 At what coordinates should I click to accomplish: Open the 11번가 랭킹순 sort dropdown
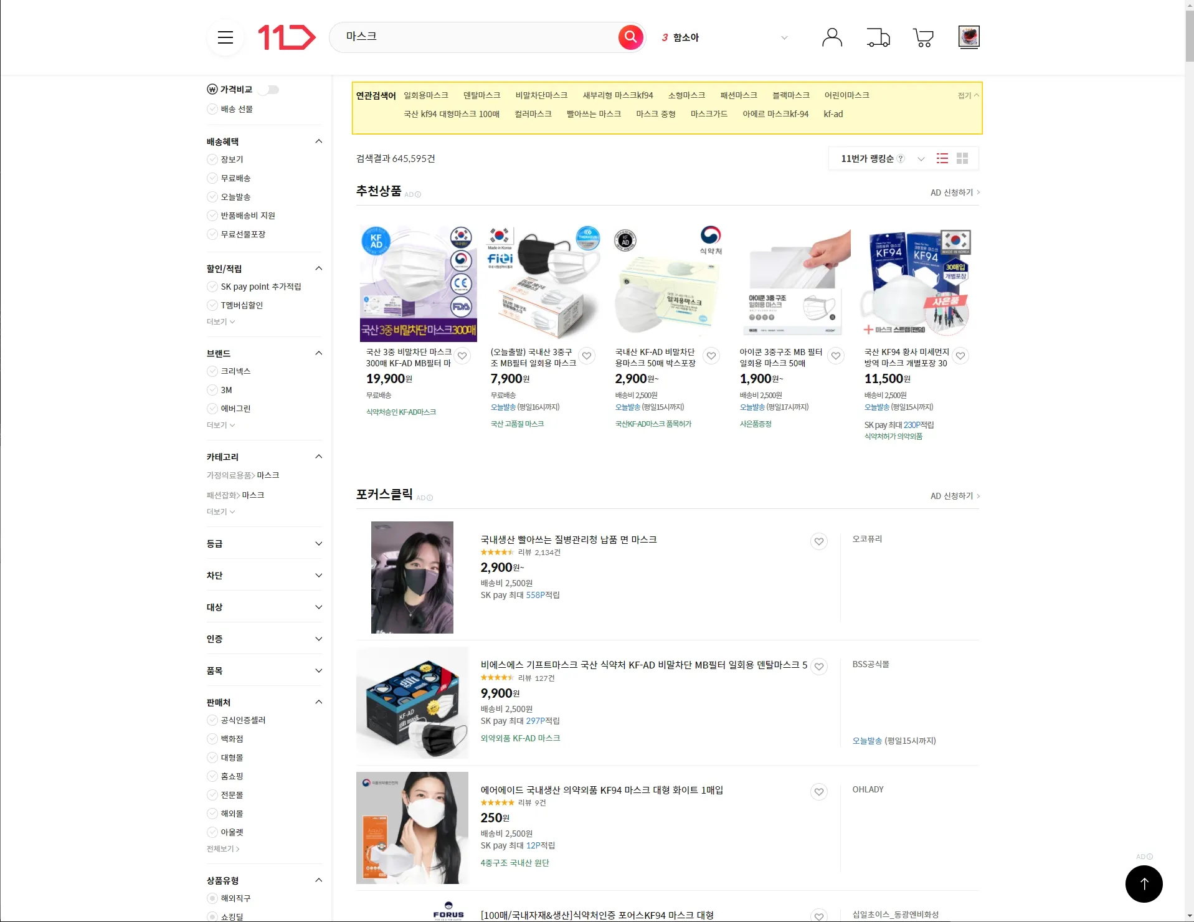point(883,158)
